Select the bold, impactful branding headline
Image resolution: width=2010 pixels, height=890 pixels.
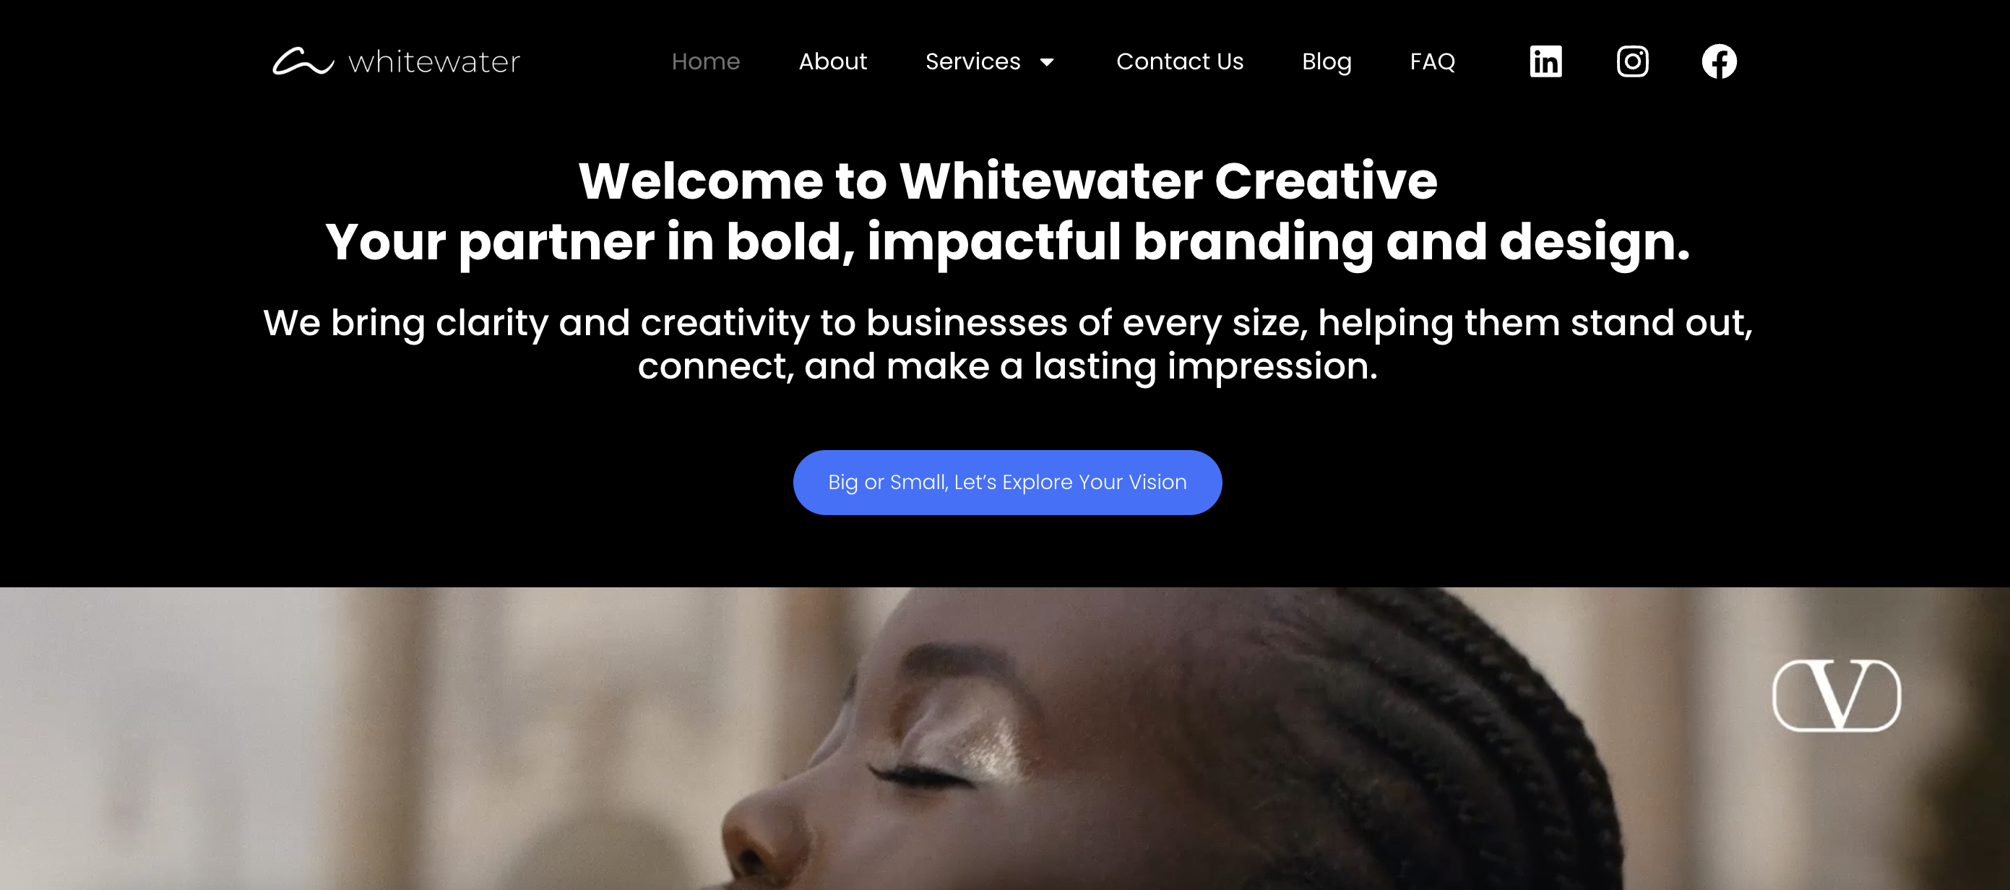coord(1007,242)
